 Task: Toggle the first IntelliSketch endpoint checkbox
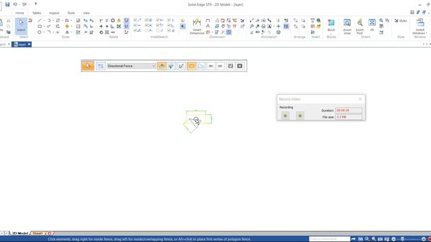coord(135,20)
